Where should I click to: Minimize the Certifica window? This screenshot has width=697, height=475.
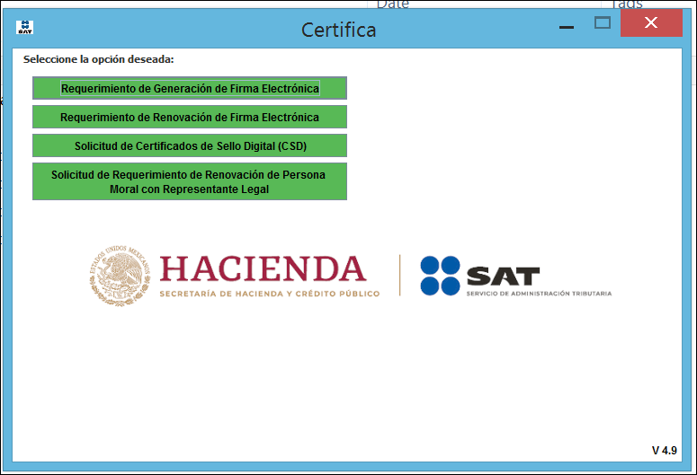click(567, 27)
